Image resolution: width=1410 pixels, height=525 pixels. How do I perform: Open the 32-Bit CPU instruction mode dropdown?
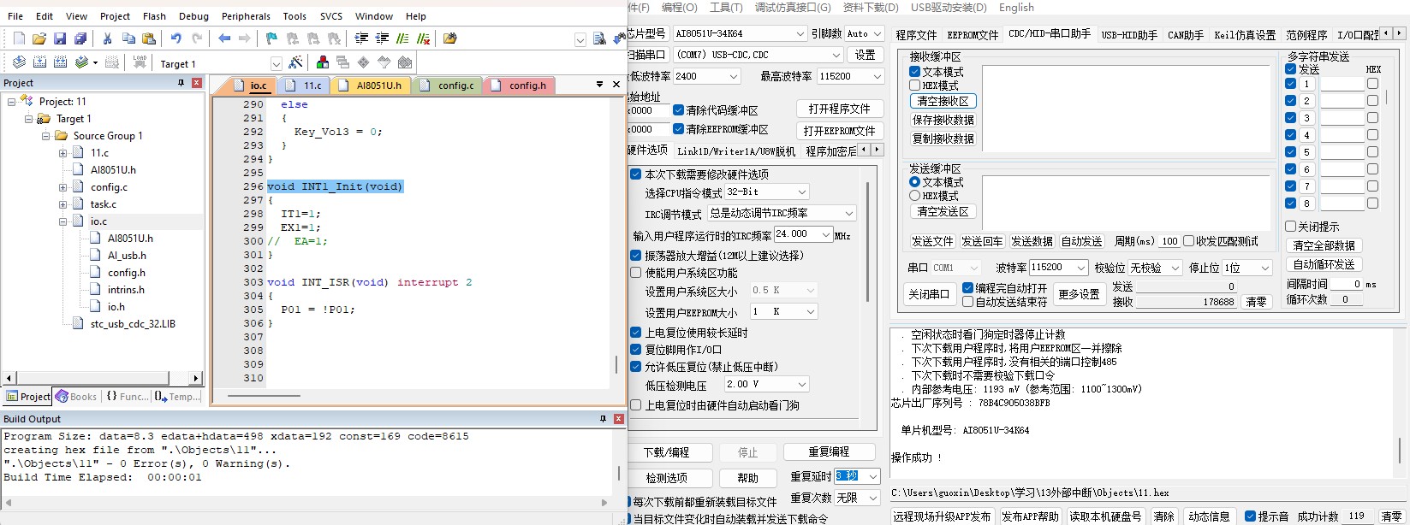pyautogui.click(x=802, y=192)
